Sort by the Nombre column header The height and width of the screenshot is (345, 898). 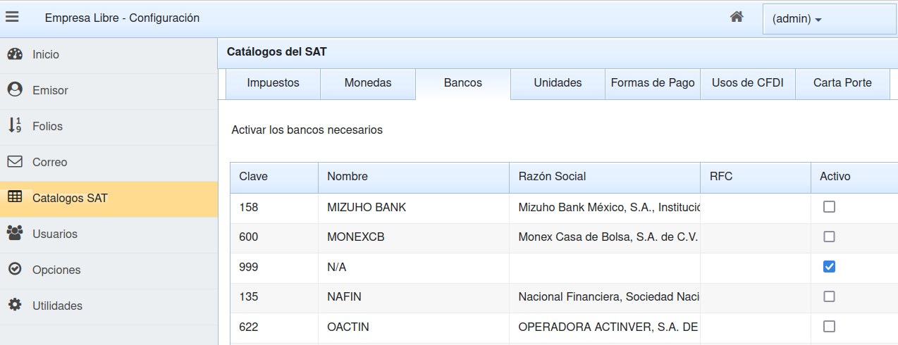pos(347,177)
